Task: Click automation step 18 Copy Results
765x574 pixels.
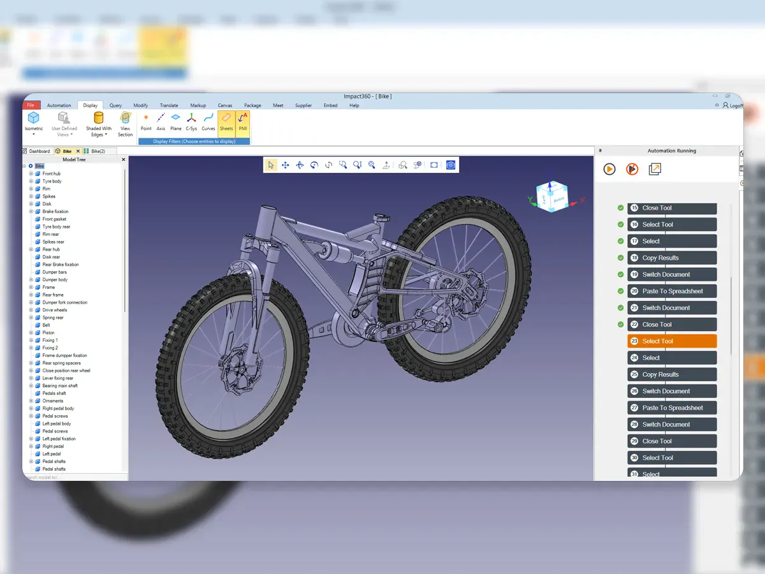Action: (672, 258)
